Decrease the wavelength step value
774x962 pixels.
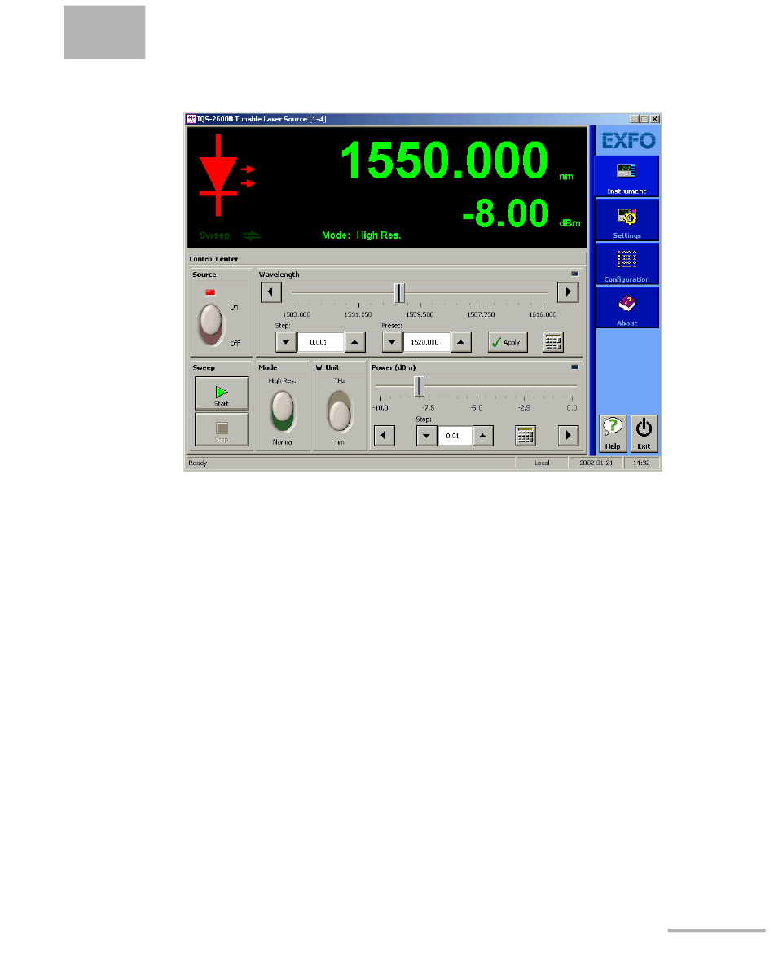click(x=286, y=342)
